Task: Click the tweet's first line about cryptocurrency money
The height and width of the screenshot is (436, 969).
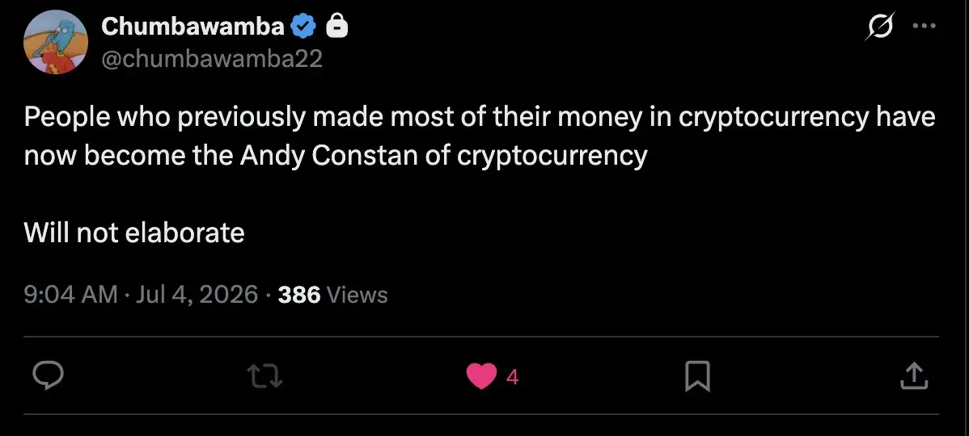Action: (x=480, y=118)
